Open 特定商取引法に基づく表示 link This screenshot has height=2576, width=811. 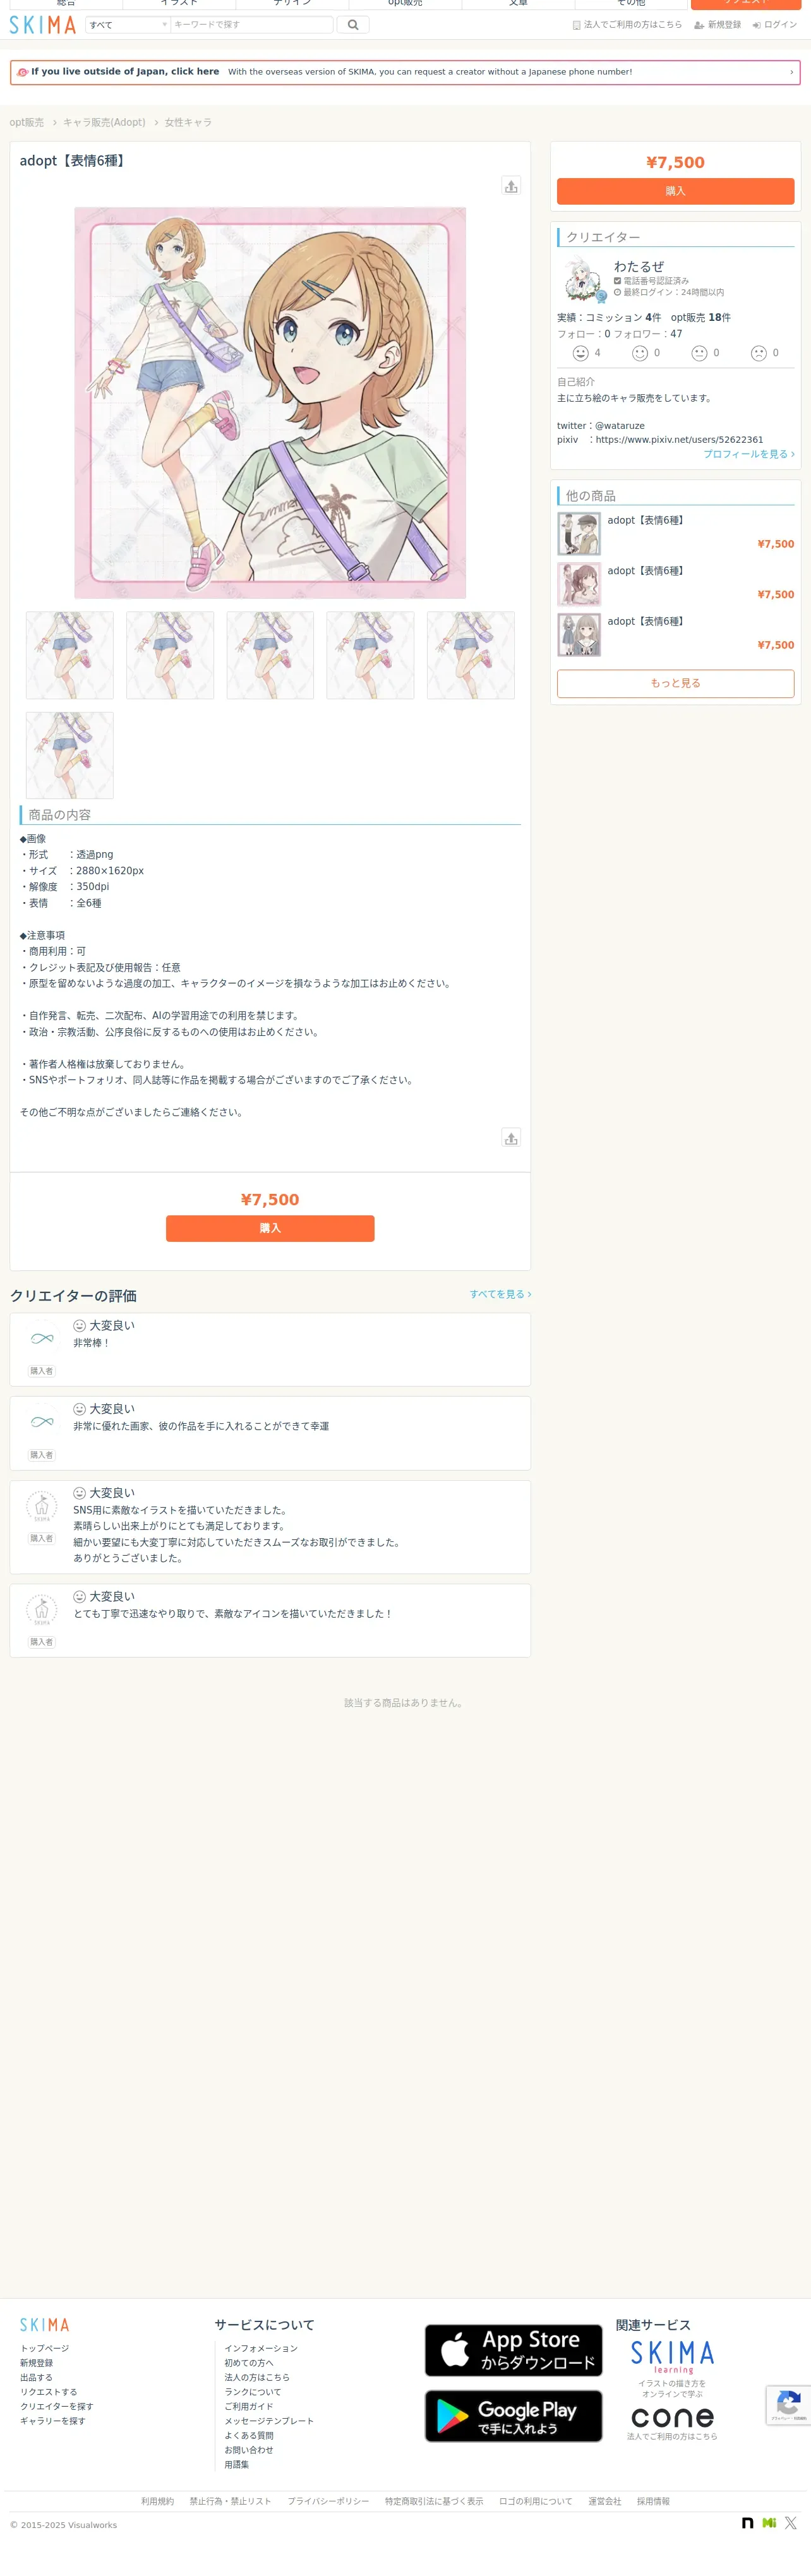tap(434, 2501)
